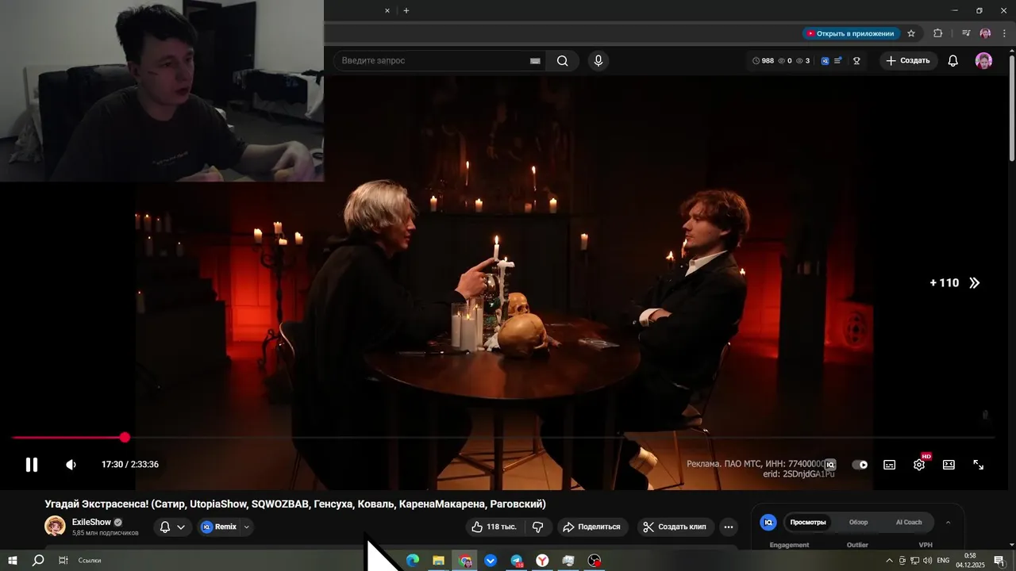Select the Просмотры tab
Image resolution: width=1016 pixels, height=571 pixels.
pyautogui.click(x=808, y=522)
